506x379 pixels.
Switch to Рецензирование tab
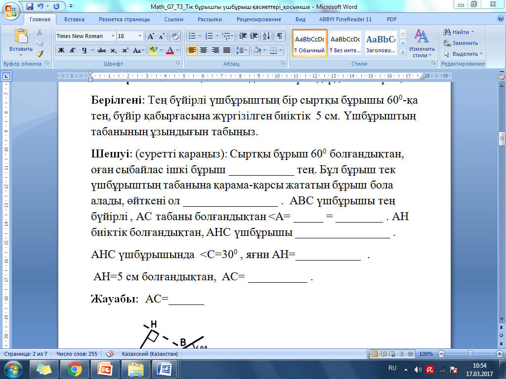click(259, 19)
